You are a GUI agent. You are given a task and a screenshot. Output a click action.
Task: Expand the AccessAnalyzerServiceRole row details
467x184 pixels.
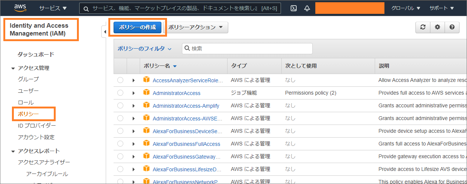click(133, 80)
